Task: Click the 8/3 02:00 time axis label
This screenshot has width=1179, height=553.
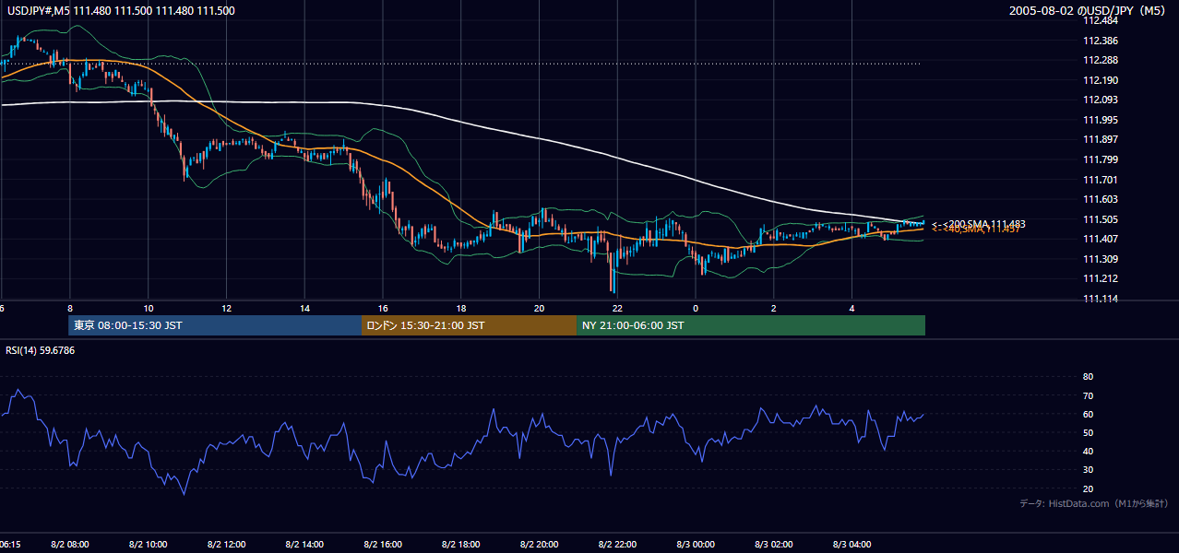Action: pos(774,545)
